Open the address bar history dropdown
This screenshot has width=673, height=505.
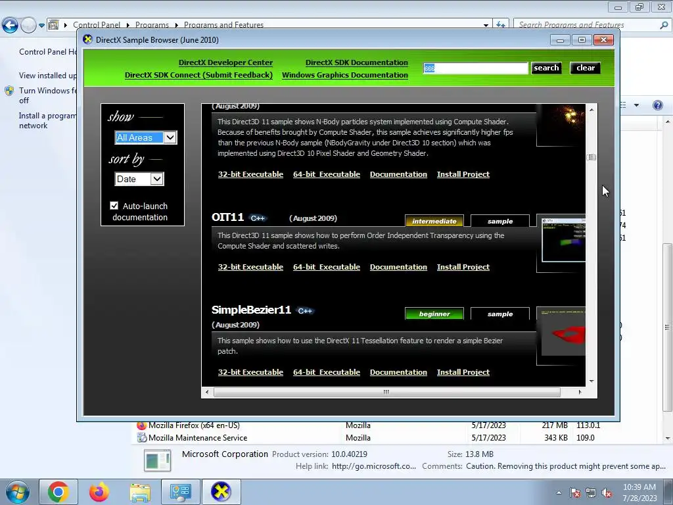(486, 26)
